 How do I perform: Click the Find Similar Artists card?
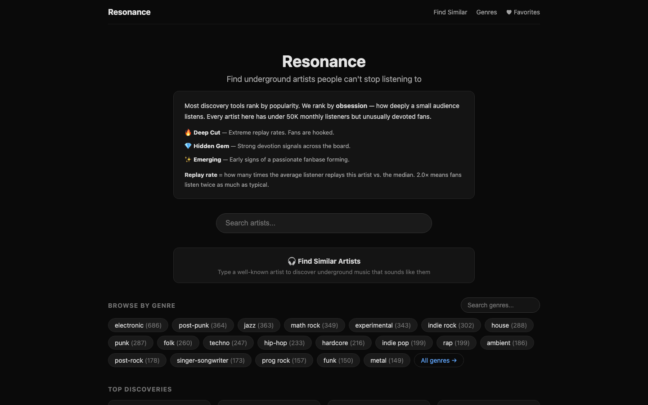324,265
